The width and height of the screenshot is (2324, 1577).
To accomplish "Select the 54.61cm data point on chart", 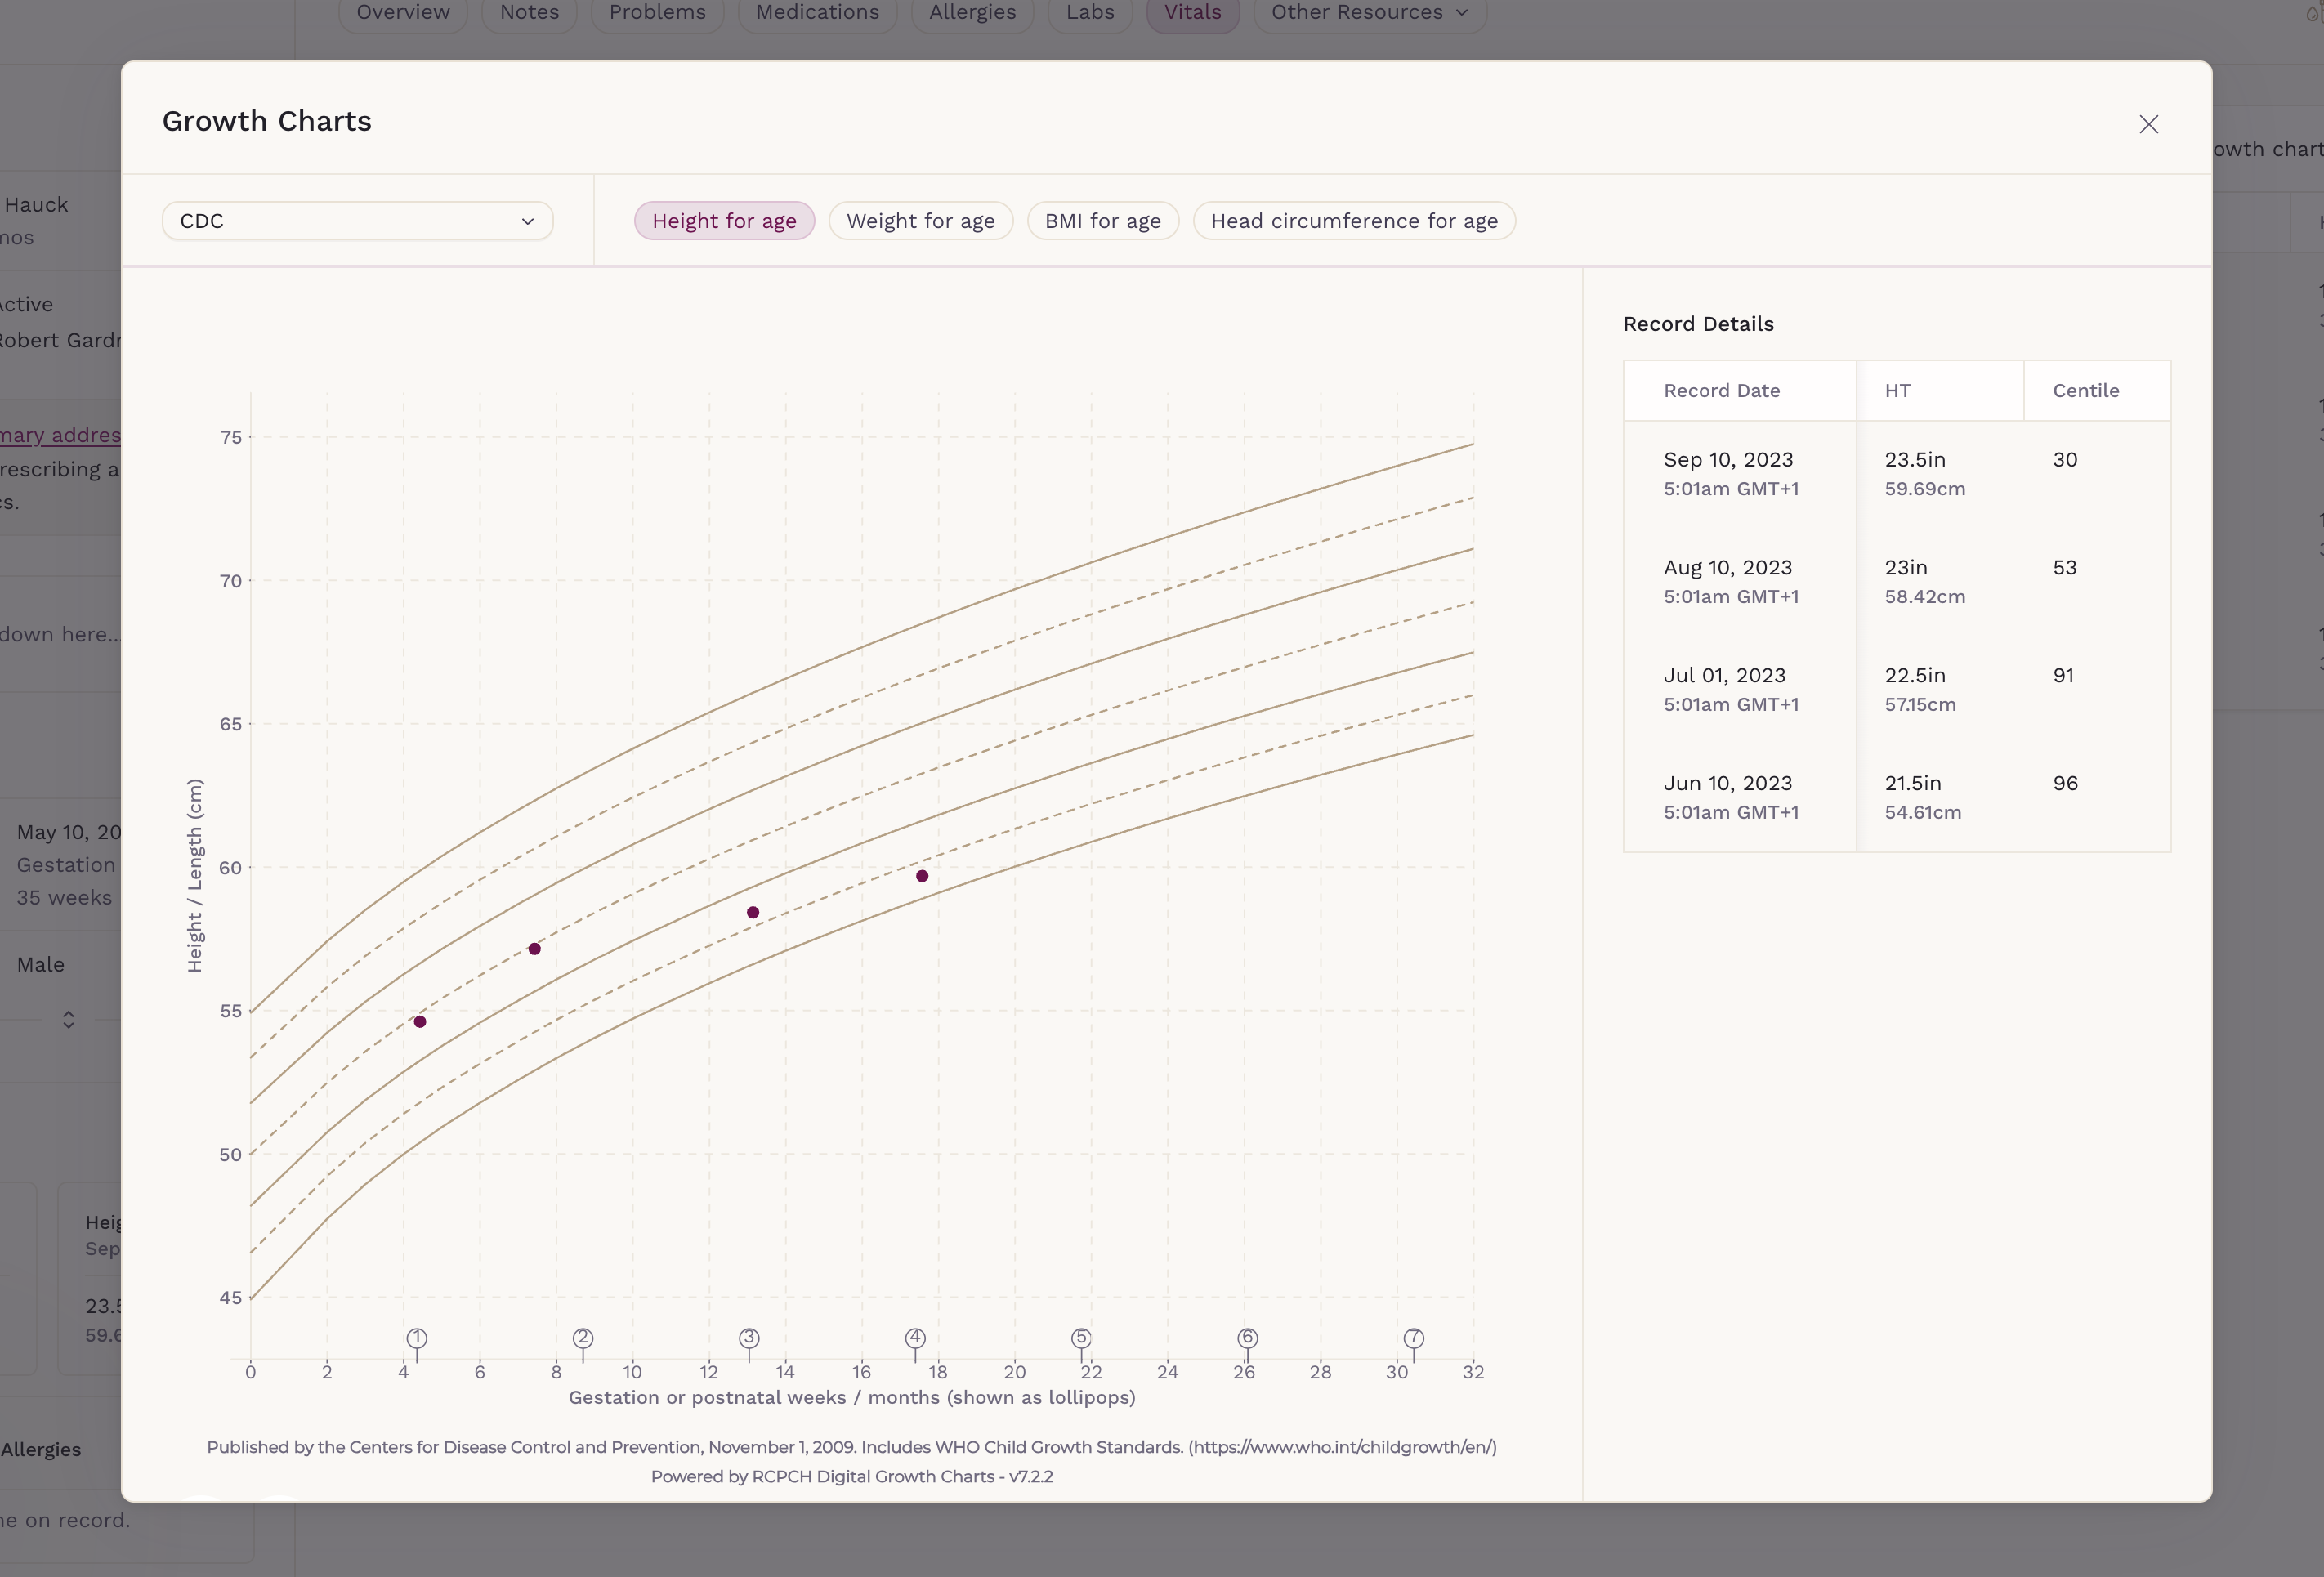I will 420,1021.
